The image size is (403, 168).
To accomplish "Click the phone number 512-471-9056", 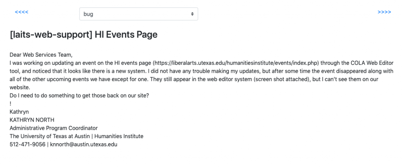I will pyautogui.click(x=28, y=144).
